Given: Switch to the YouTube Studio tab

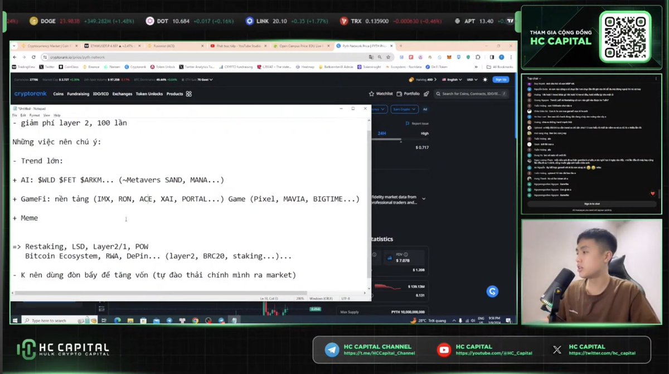Looking at the screenshot, I should pyautogui.click(x=238, y=46).
